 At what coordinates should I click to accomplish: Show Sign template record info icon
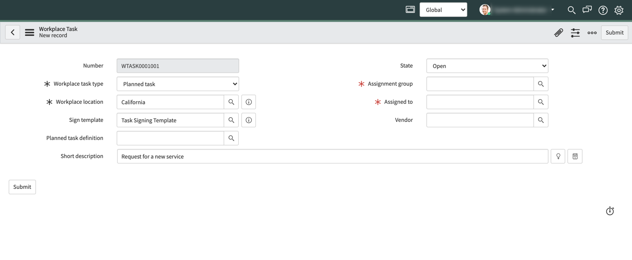(x=249, y=120)
